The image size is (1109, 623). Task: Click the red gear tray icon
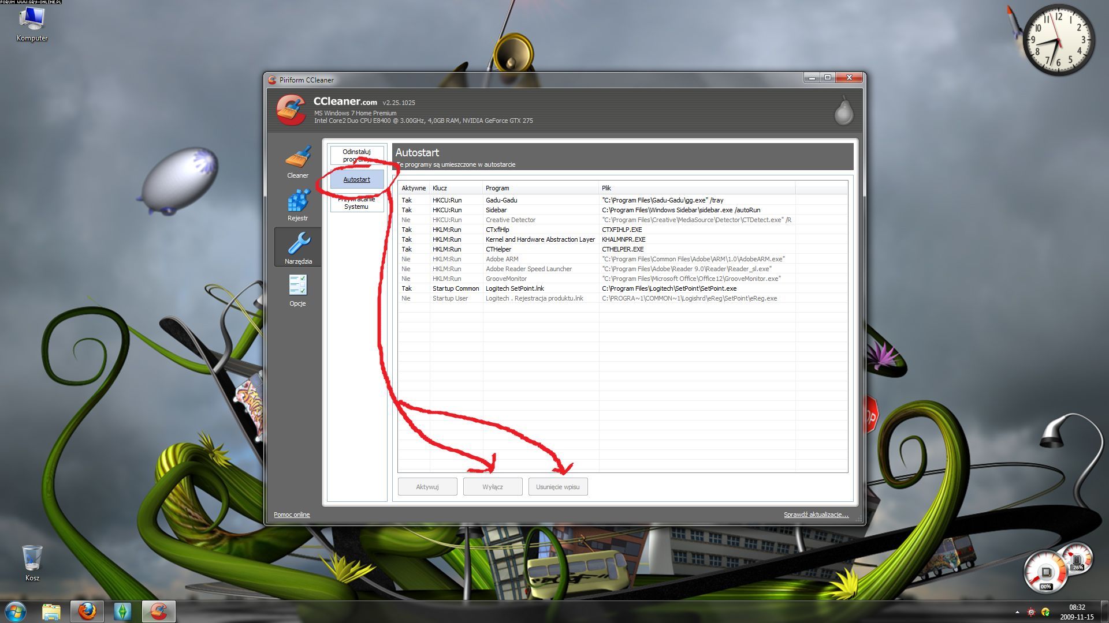[x=1031, y=612]
